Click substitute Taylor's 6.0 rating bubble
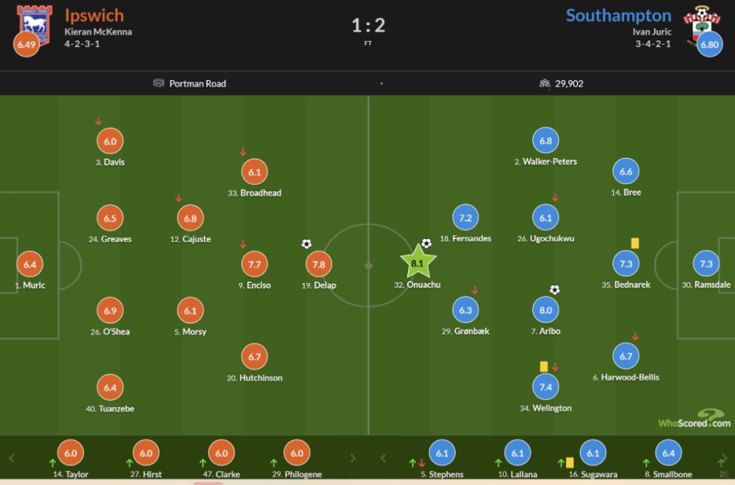Screen dimensions: 735x485 (x=71, y=453)
